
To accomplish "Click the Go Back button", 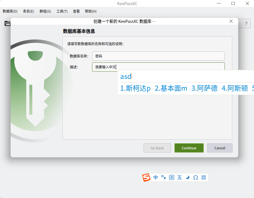I will 157,148.
